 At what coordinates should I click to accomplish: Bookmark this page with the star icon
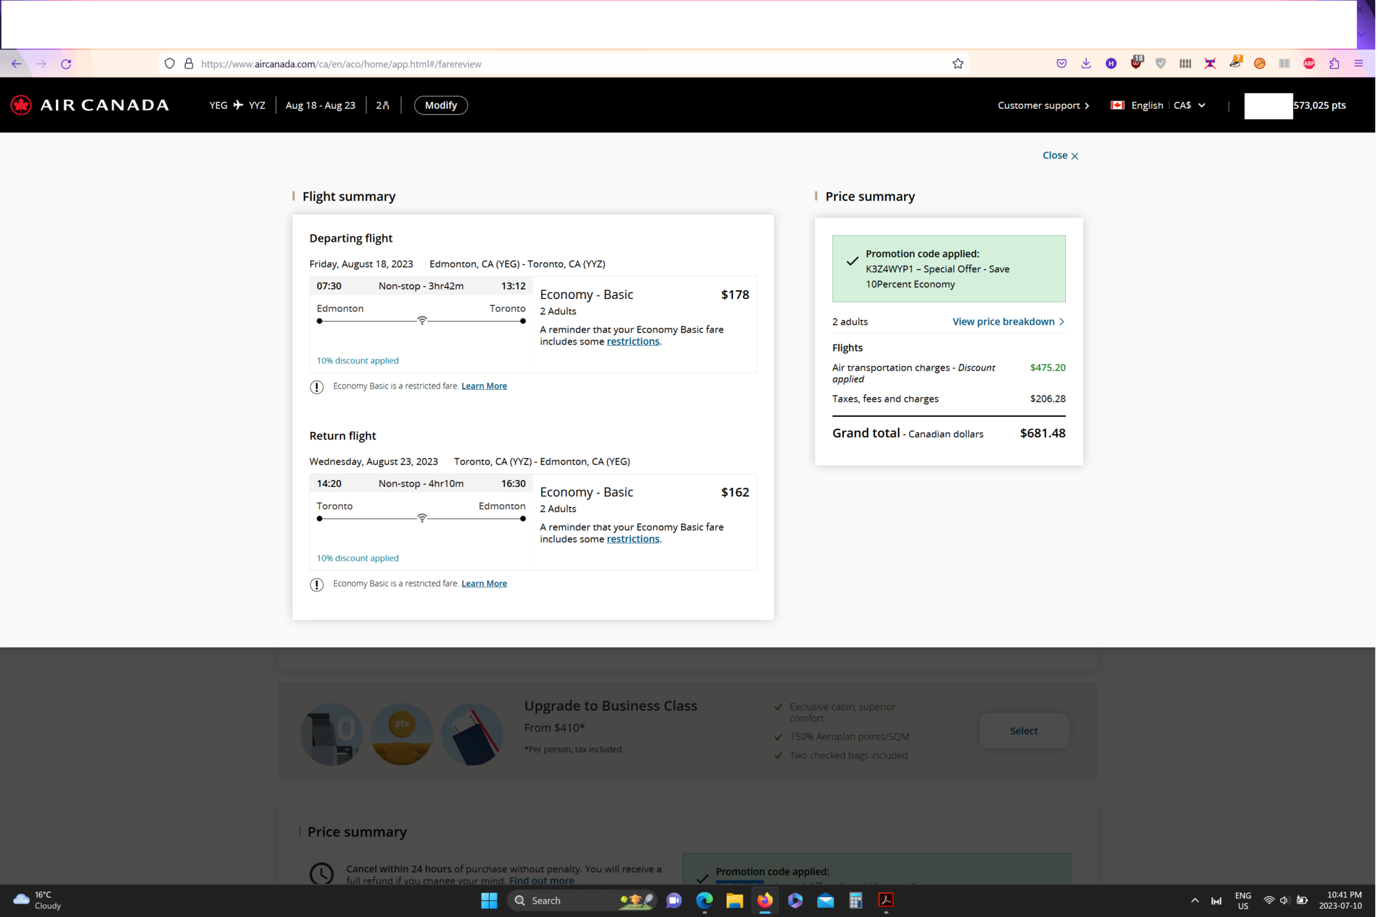(958, 64)
